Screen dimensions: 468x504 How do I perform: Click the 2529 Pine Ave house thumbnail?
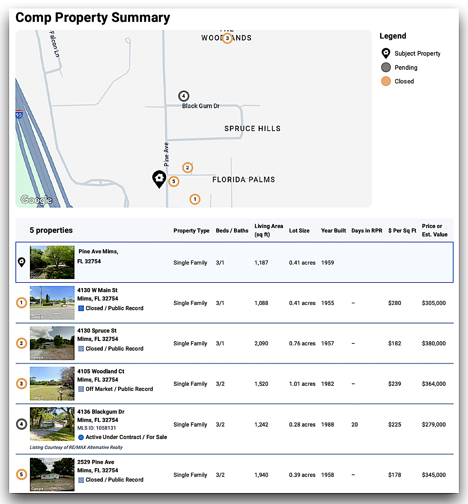tap(52, 474)
